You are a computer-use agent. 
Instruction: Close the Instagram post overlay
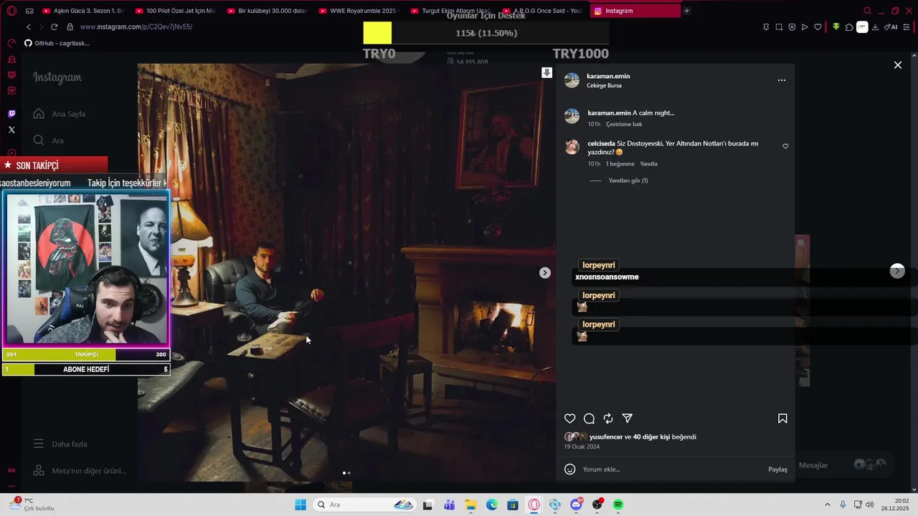[897, 65]
